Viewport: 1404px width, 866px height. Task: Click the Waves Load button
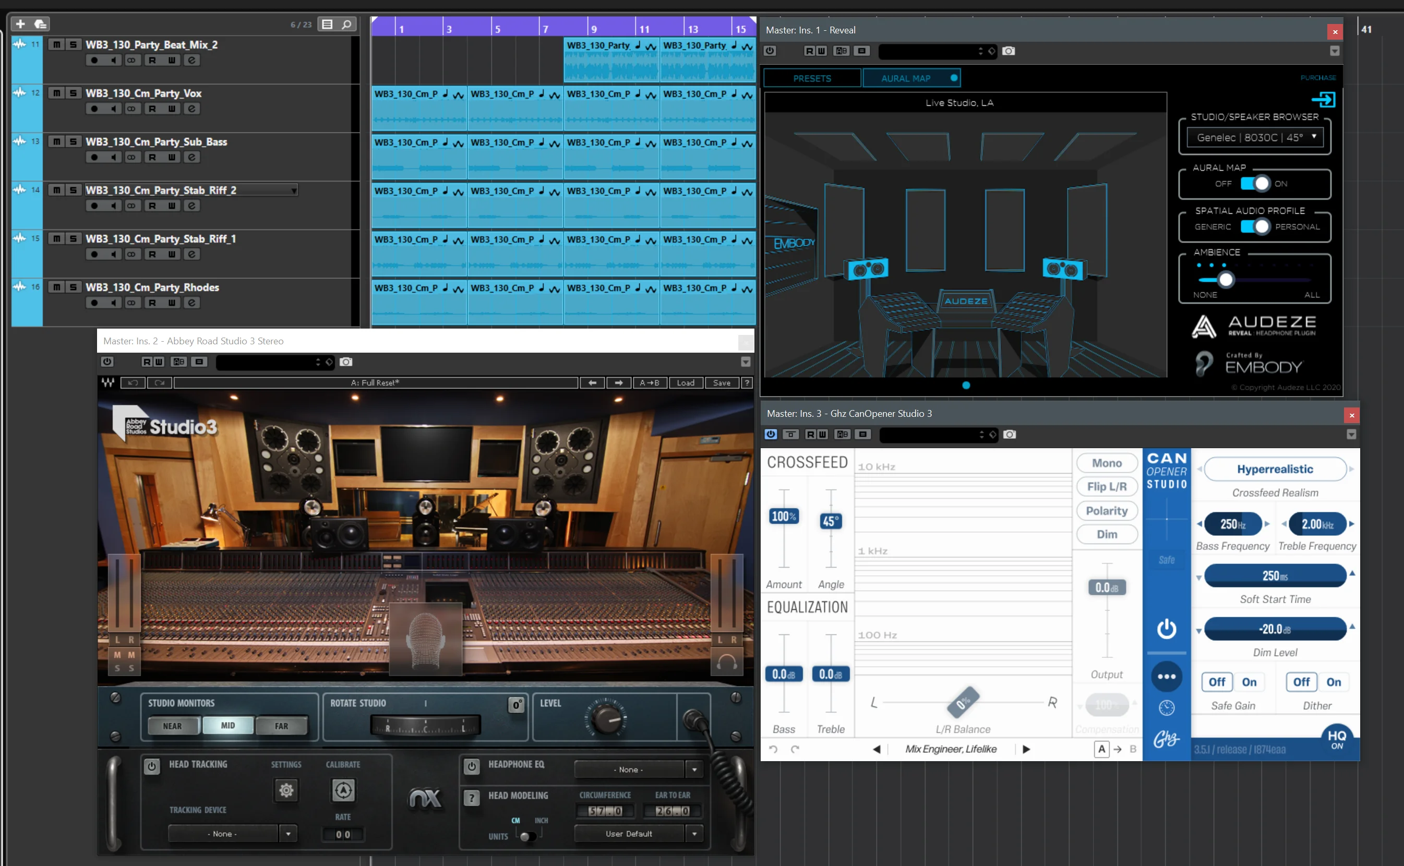(x=685, y=382)
